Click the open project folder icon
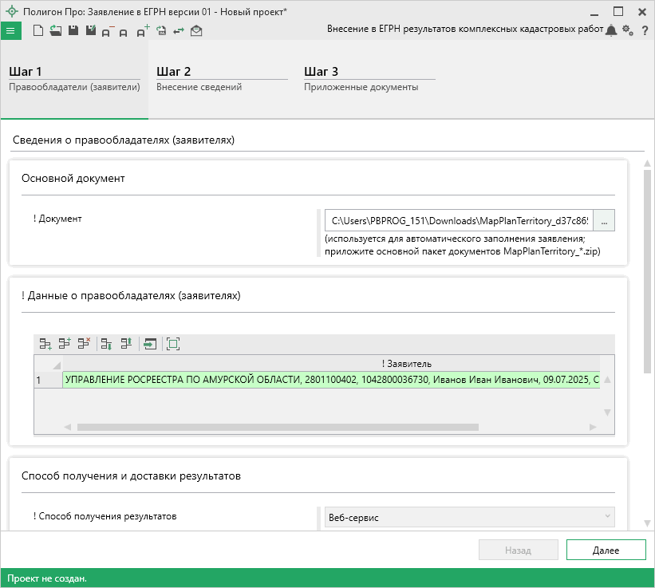 pos(55,30)
